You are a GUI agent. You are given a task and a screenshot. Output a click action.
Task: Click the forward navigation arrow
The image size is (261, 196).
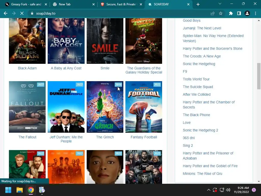[x=14, y=13]
